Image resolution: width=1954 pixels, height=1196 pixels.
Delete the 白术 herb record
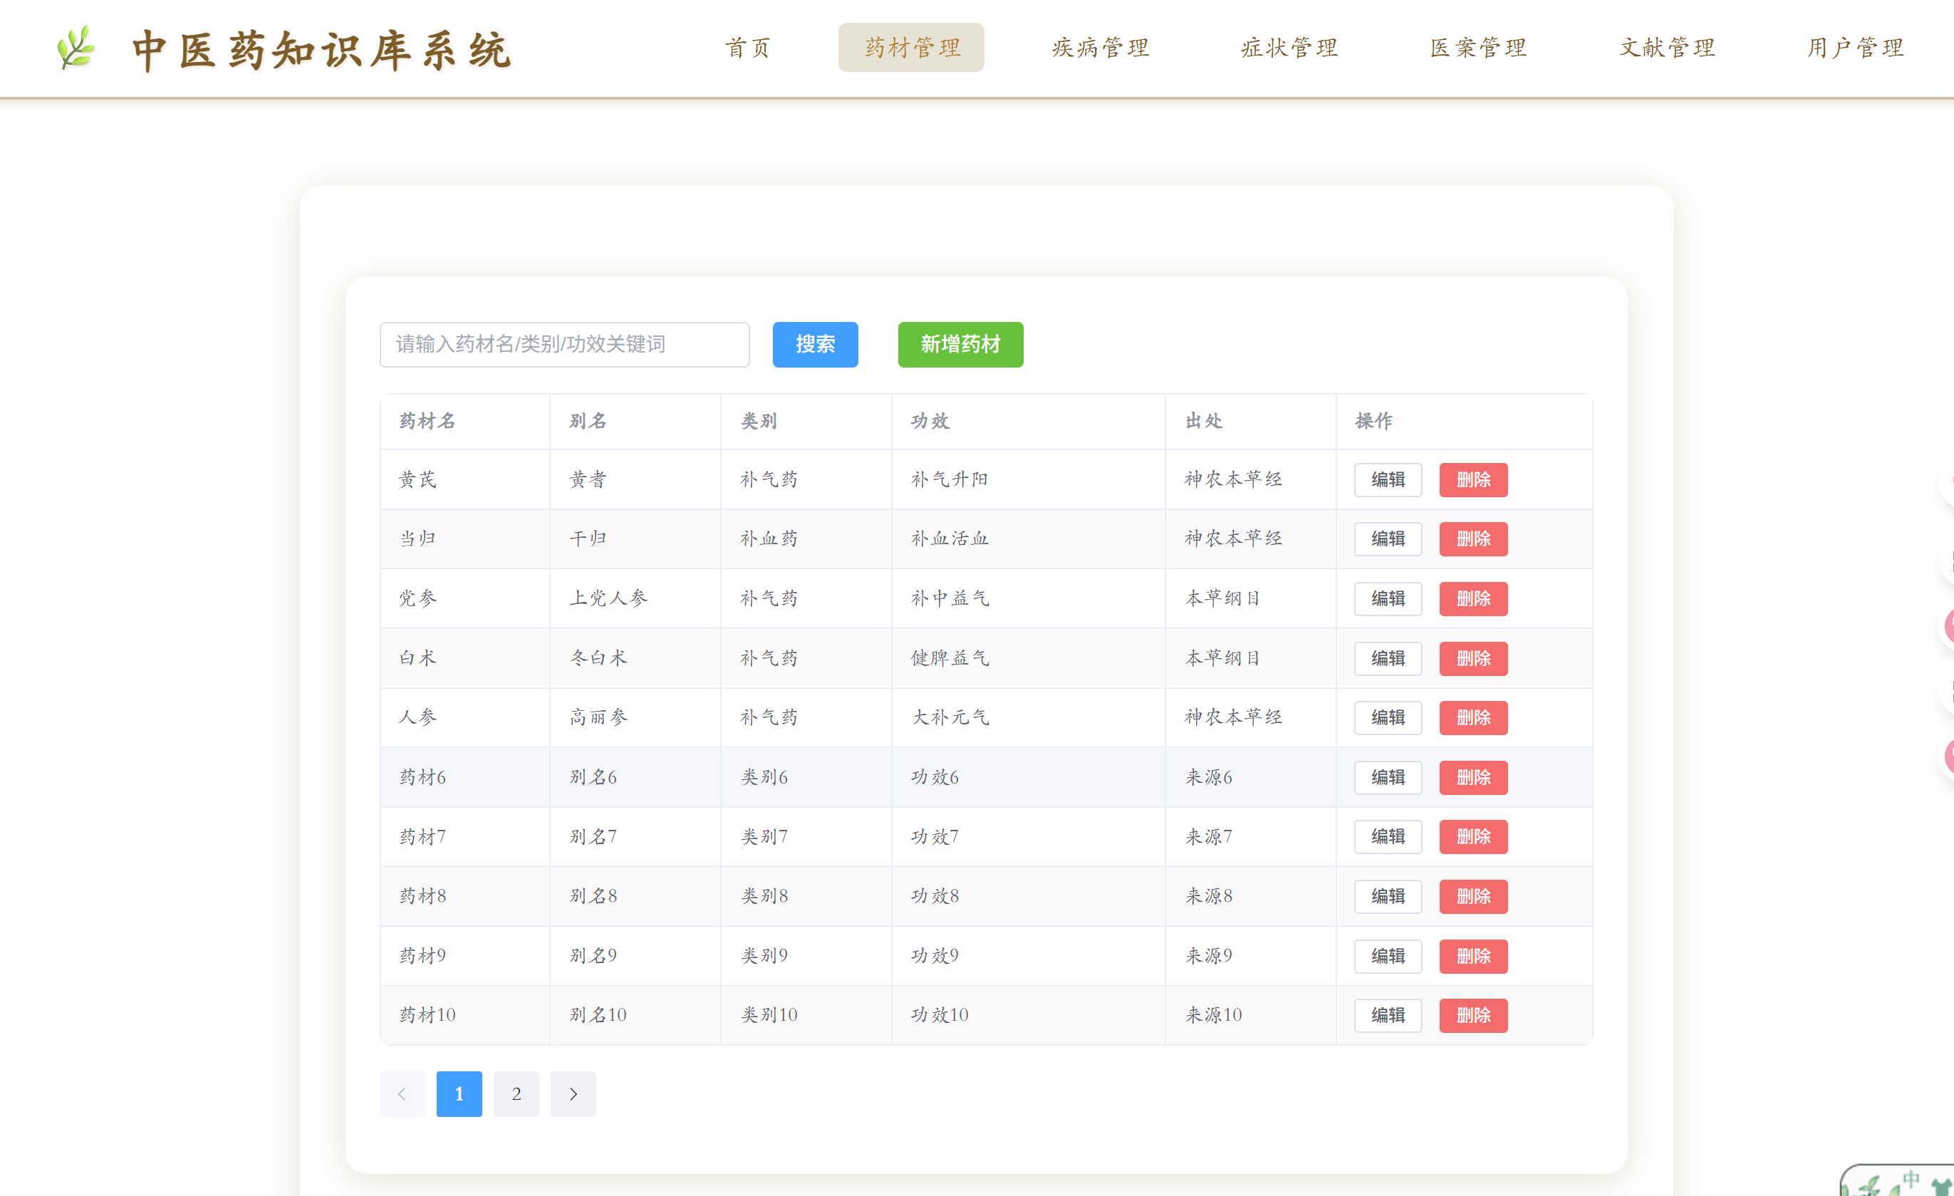[1472, 658]
